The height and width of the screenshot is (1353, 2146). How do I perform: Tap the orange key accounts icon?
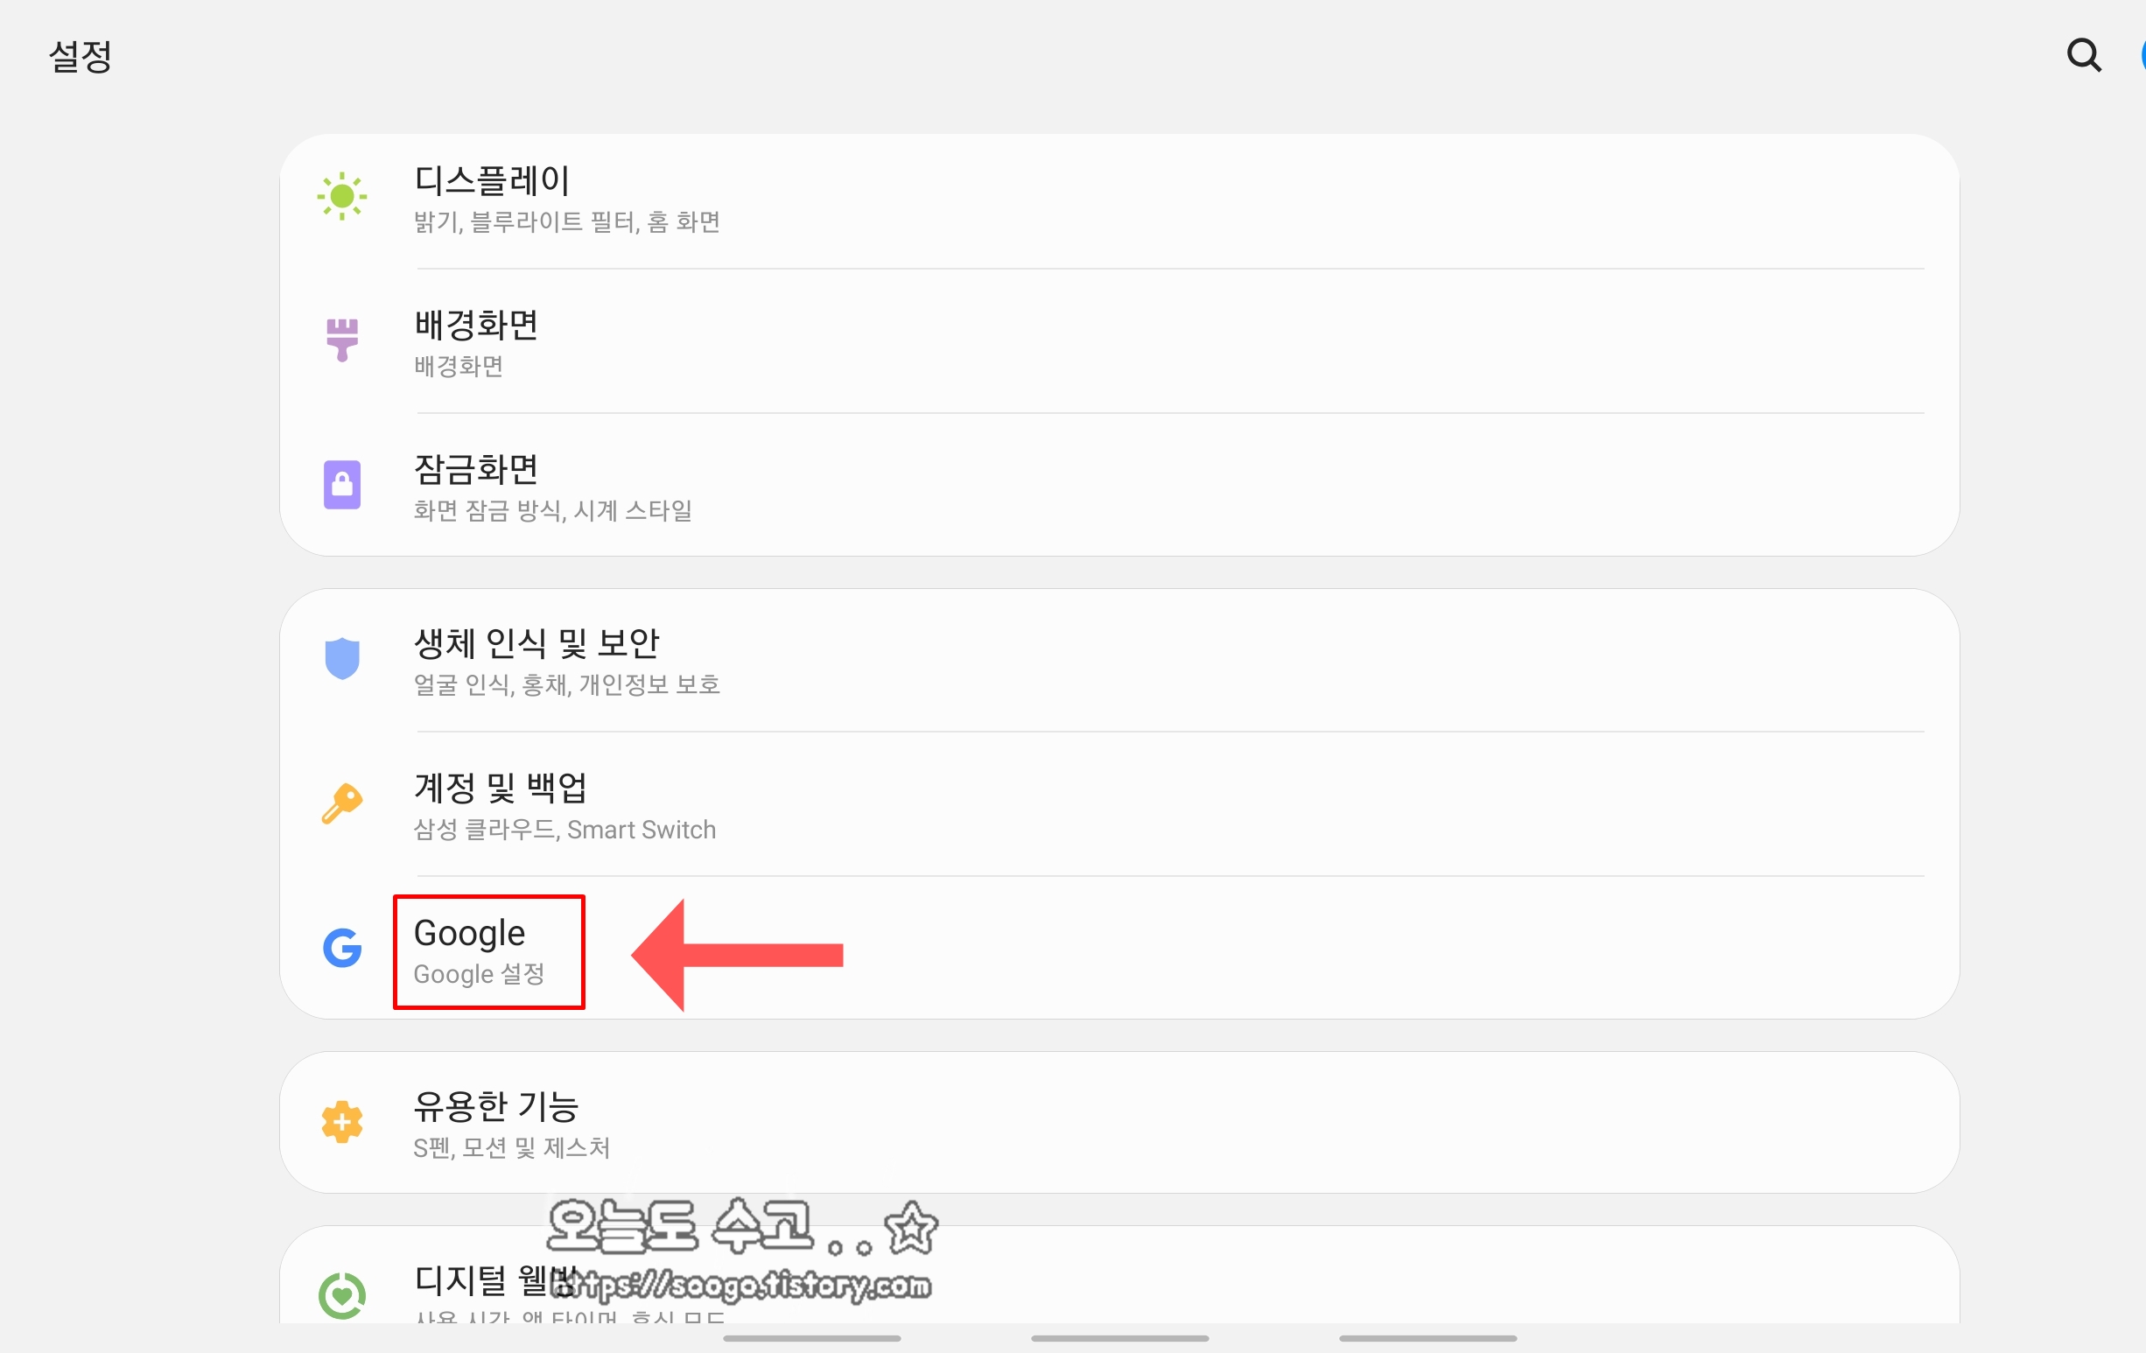(x=341, y=803)
